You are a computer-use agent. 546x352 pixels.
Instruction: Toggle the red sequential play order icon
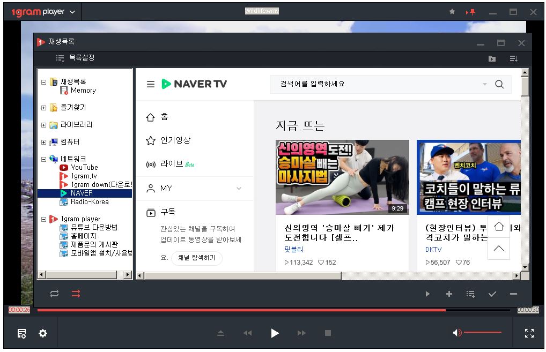76,294
